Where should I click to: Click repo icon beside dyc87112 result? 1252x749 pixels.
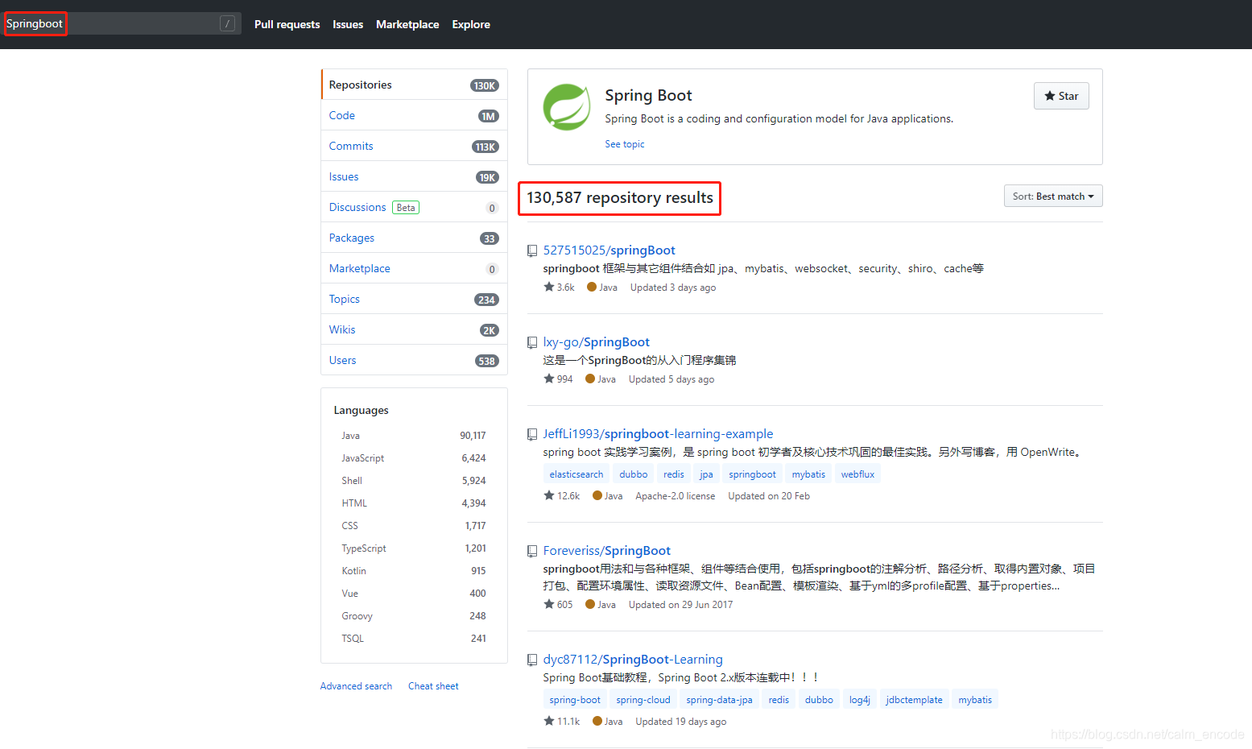tap(532, 660)
